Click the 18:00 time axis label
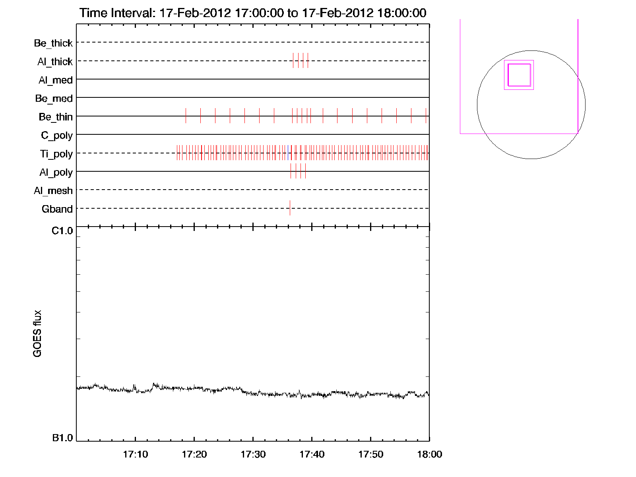Viewport: 636px width, 477px height. tap(429, 454)
